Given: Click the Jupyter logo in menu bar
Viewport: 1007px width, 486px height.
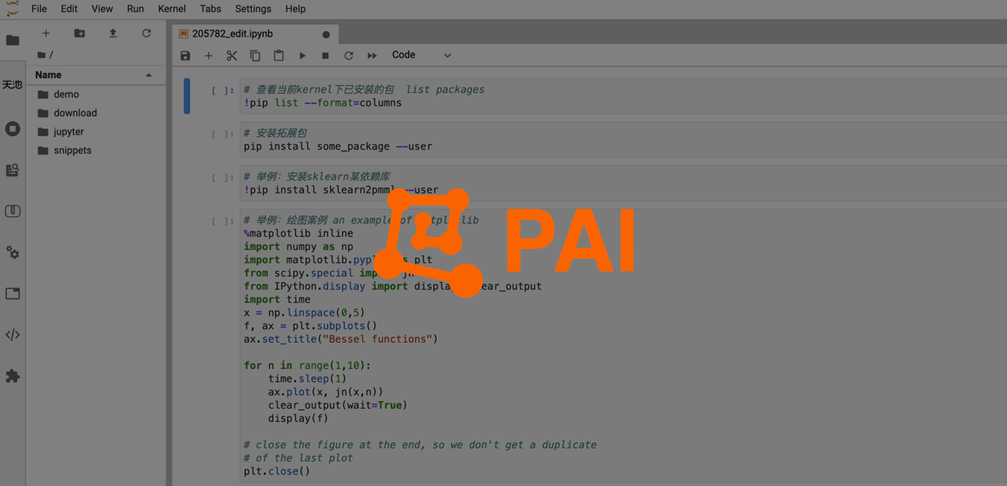Looking at the screenshot, I should [x=12, y=8].
